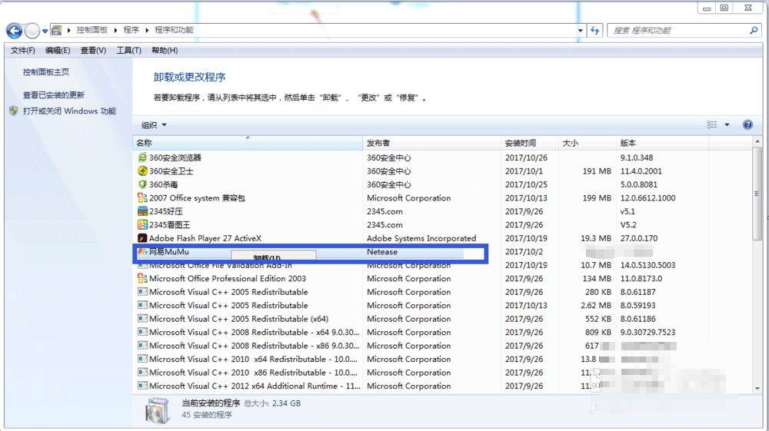
Task: Click version 12.0.6612.1000 cell
Action: 647,198
